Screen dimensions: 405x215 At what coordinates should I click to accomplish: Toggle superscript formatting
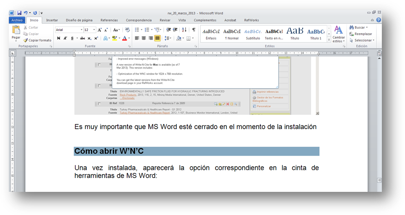(96, 38)
